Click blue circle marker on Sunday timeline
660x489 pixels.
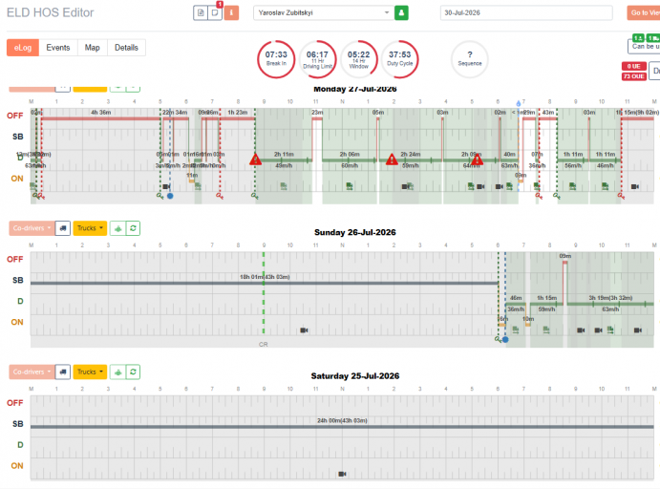(505, 339)
